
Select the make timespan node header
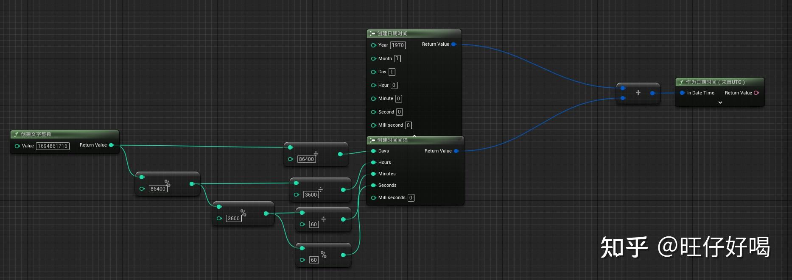pos(415,140)
